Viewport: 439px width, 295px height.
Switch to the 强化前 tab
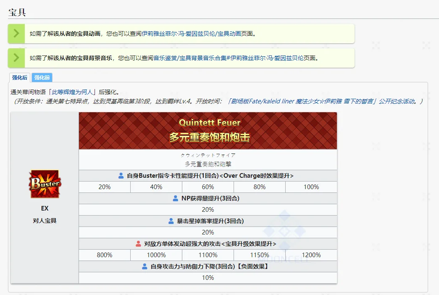point(42,78)
